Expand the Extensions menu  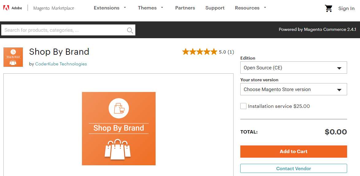[110, 8]
